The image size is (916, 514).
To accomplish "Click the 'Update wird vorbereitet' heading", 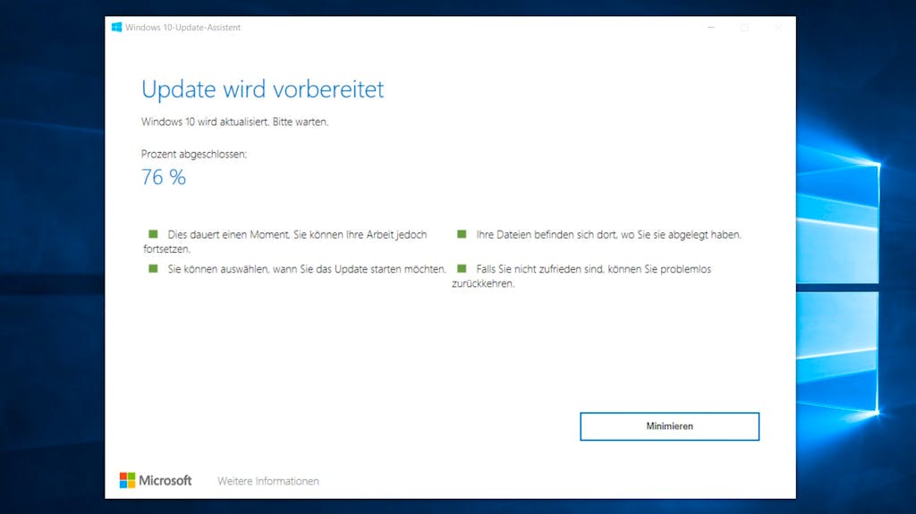I will (262, 89).
